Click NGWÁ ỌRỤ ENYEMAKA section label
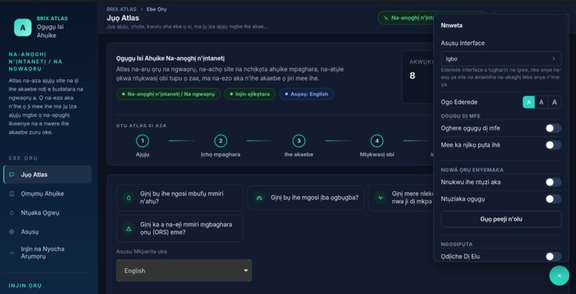576x294 pixels. pos(472,170)
